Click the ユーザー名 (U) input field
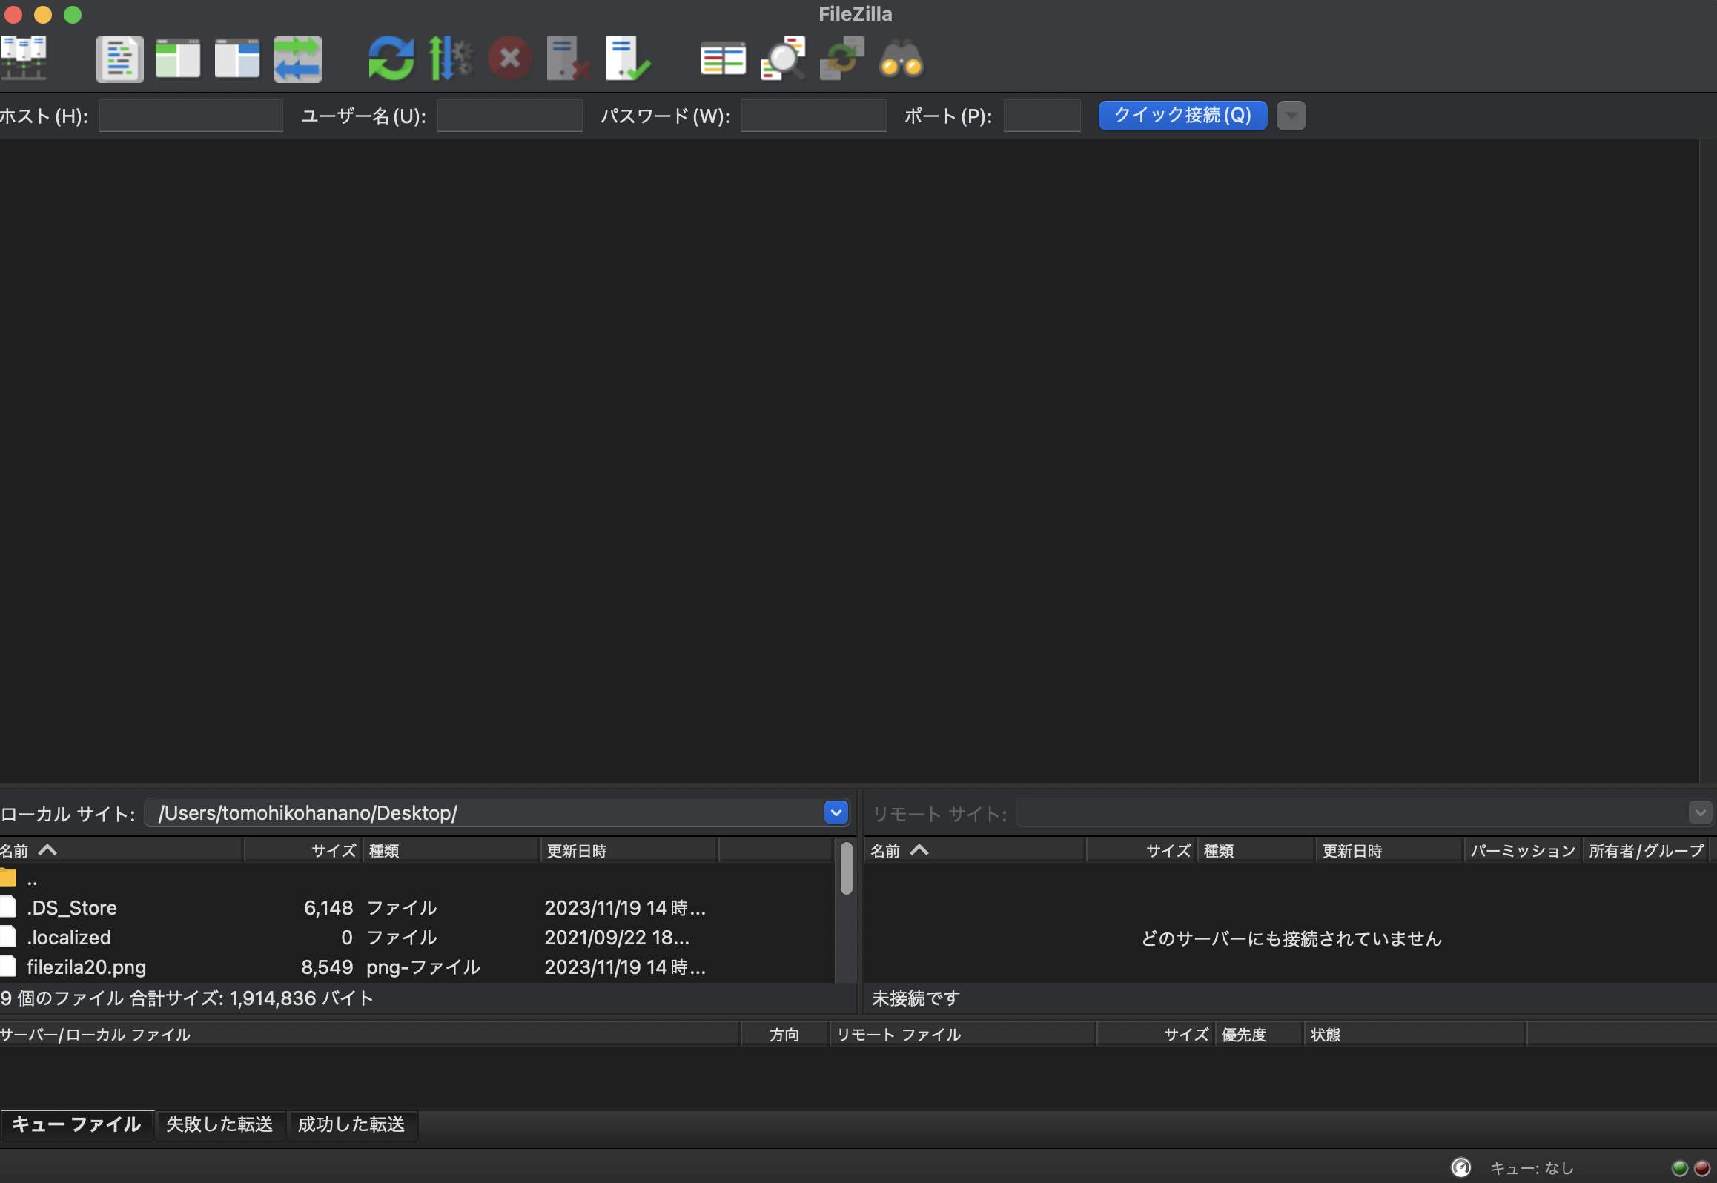Viewport: 1717px width, 1183px height. pos(510,116)
